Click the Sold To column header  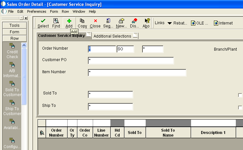(135, 133)
